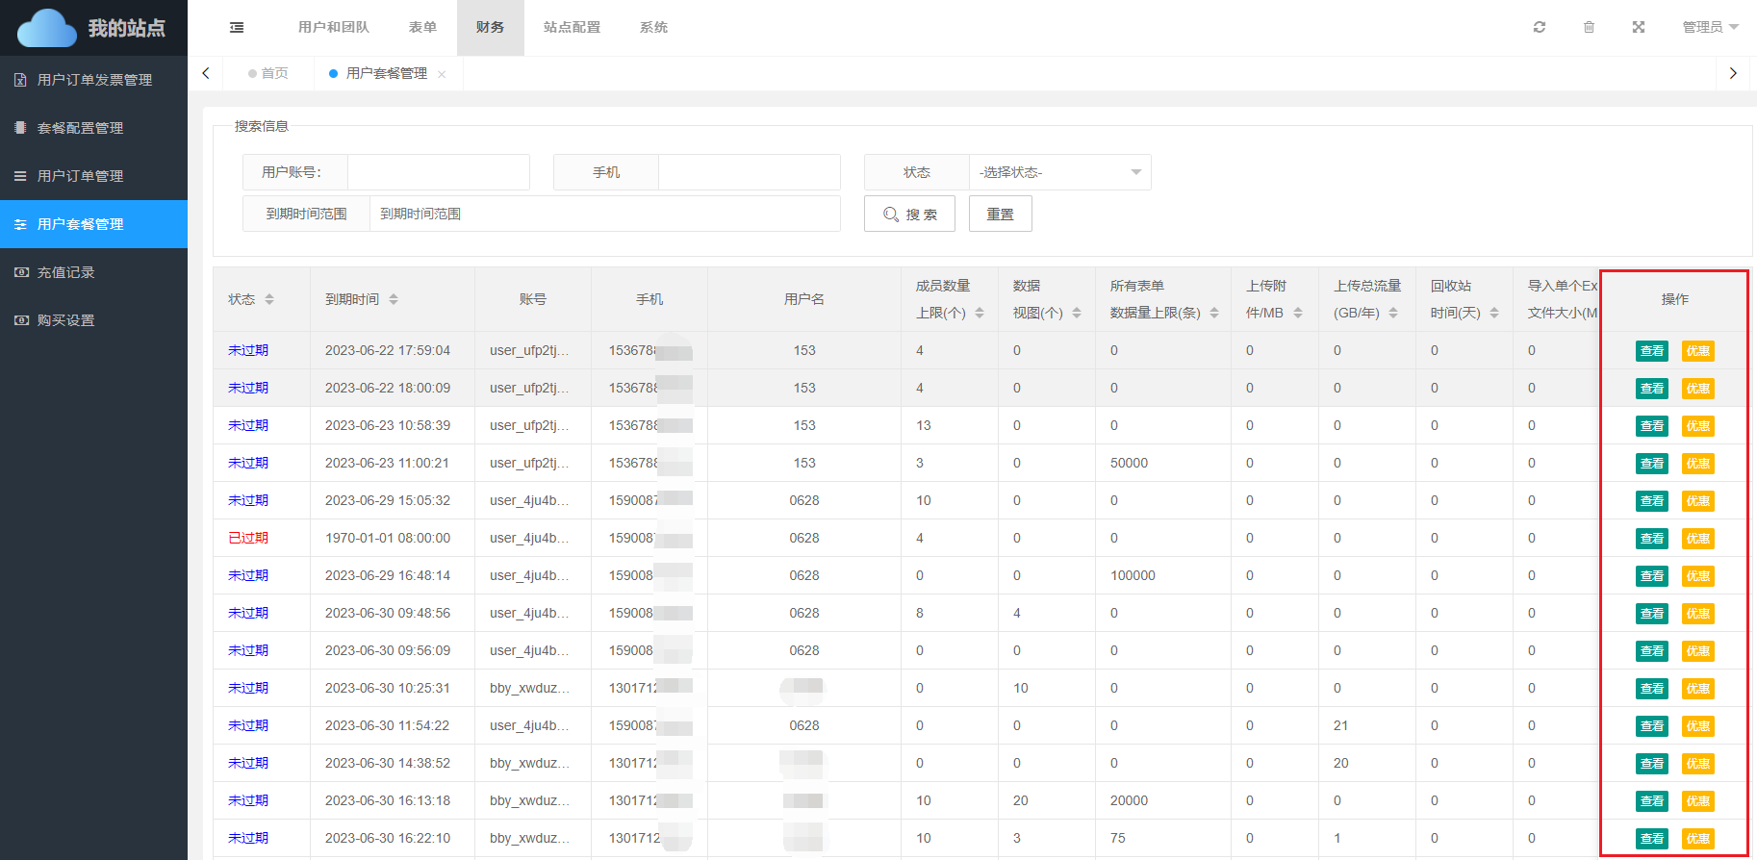Open 充值记录 in the sidebar
Image resolution: width=1757 pixels, height=860 pixels.
65,272
